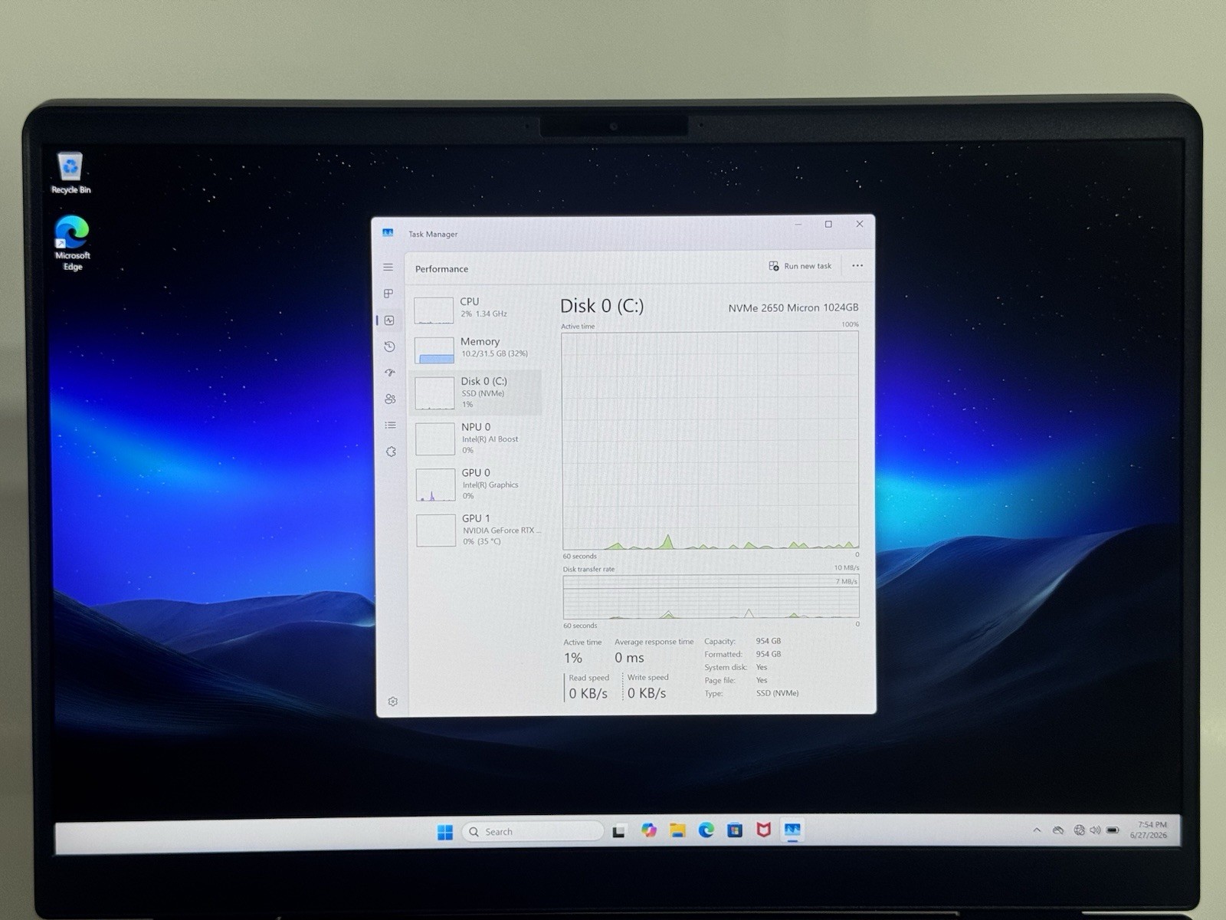The image size is (1226, 920).
Task: Select NPU 0 Intel AI Boost entry
Action: [477, 439]
